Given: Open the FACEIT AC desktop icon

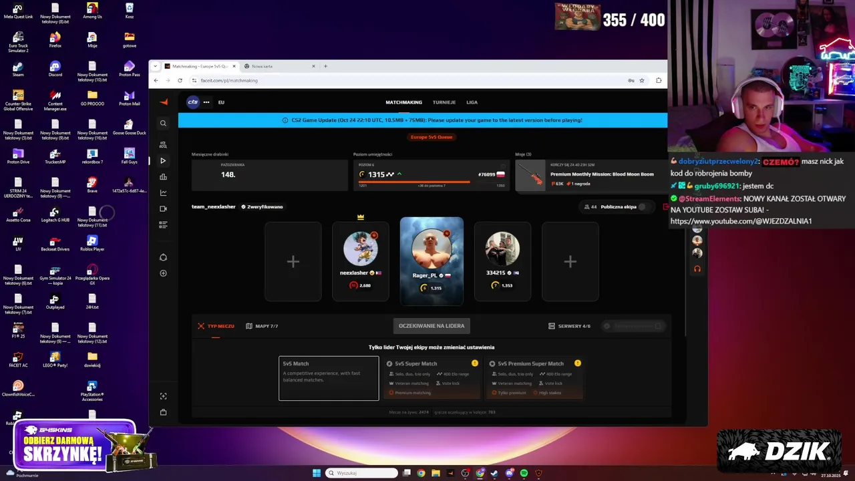Looking at the screenshot, I should click(x=18, y=359).
